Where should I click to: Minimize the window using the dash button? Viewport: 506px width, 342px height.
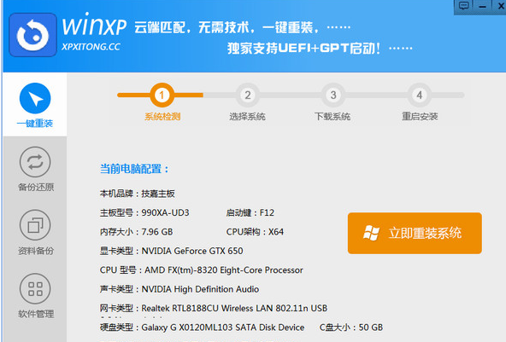tap(482, 7)
